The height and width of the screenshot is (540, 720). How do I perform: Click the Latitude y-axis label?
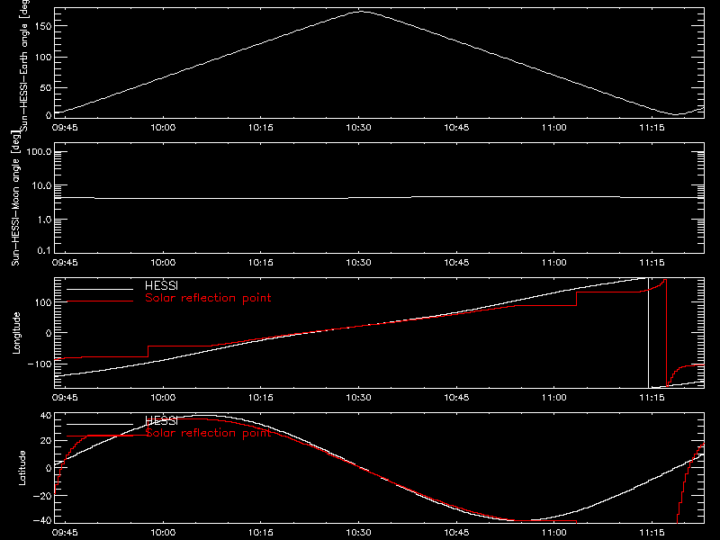pos(22,468)
